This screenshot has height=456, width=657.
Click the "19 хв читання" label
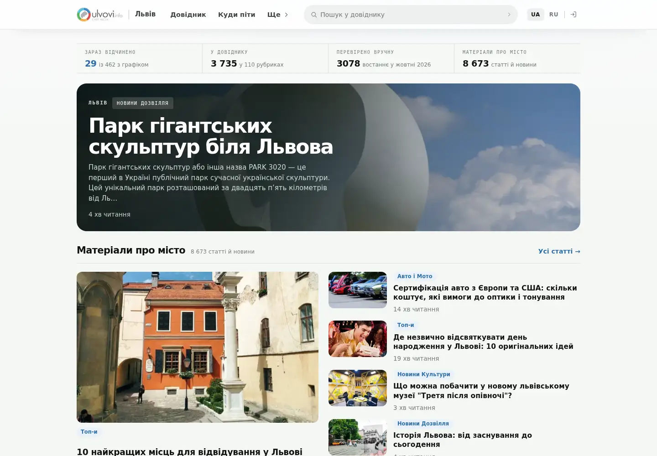(416, 358)
